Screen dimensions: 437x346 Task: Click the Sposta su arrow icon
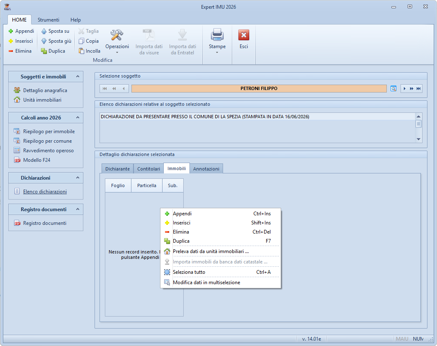pos(44,31)
